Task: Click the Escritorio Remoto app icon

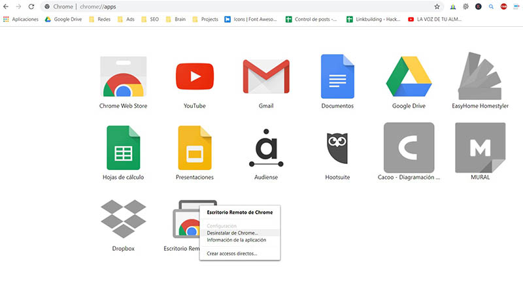Action: tap(186, 219)
